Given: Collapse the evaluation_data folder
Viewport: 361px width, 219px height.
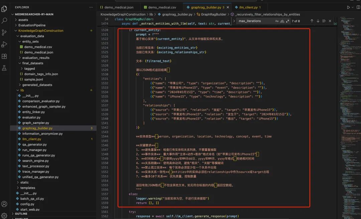Looking at the screenshot, I should click(32, 36).
